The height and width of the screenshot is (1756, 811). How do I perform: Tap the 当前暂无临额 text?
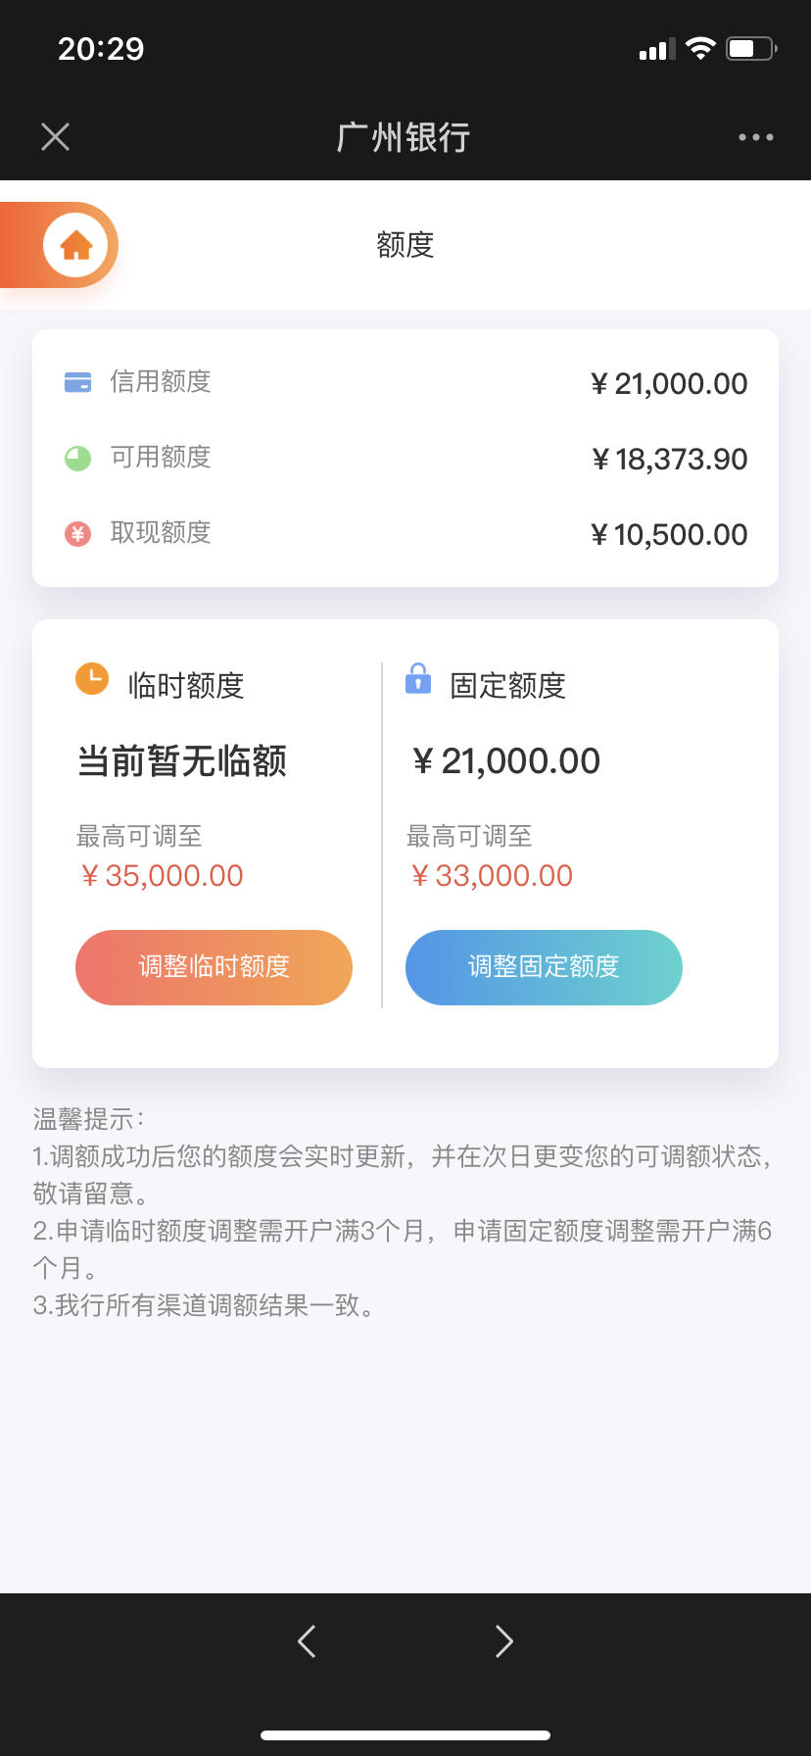click(182, 761)
